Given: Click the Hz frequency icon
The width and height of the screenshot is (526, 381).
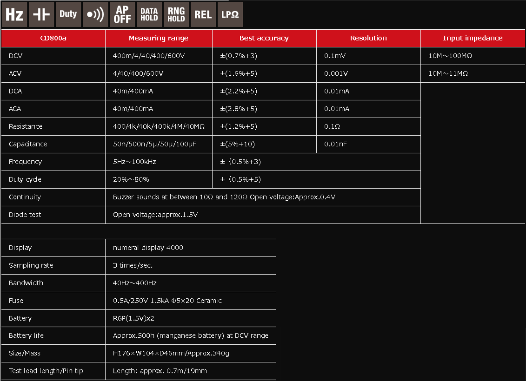Looking at the screenshot, I should pos(14,14).
